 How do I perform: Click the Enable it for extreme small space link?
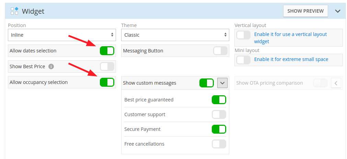(x=291, y=59)
